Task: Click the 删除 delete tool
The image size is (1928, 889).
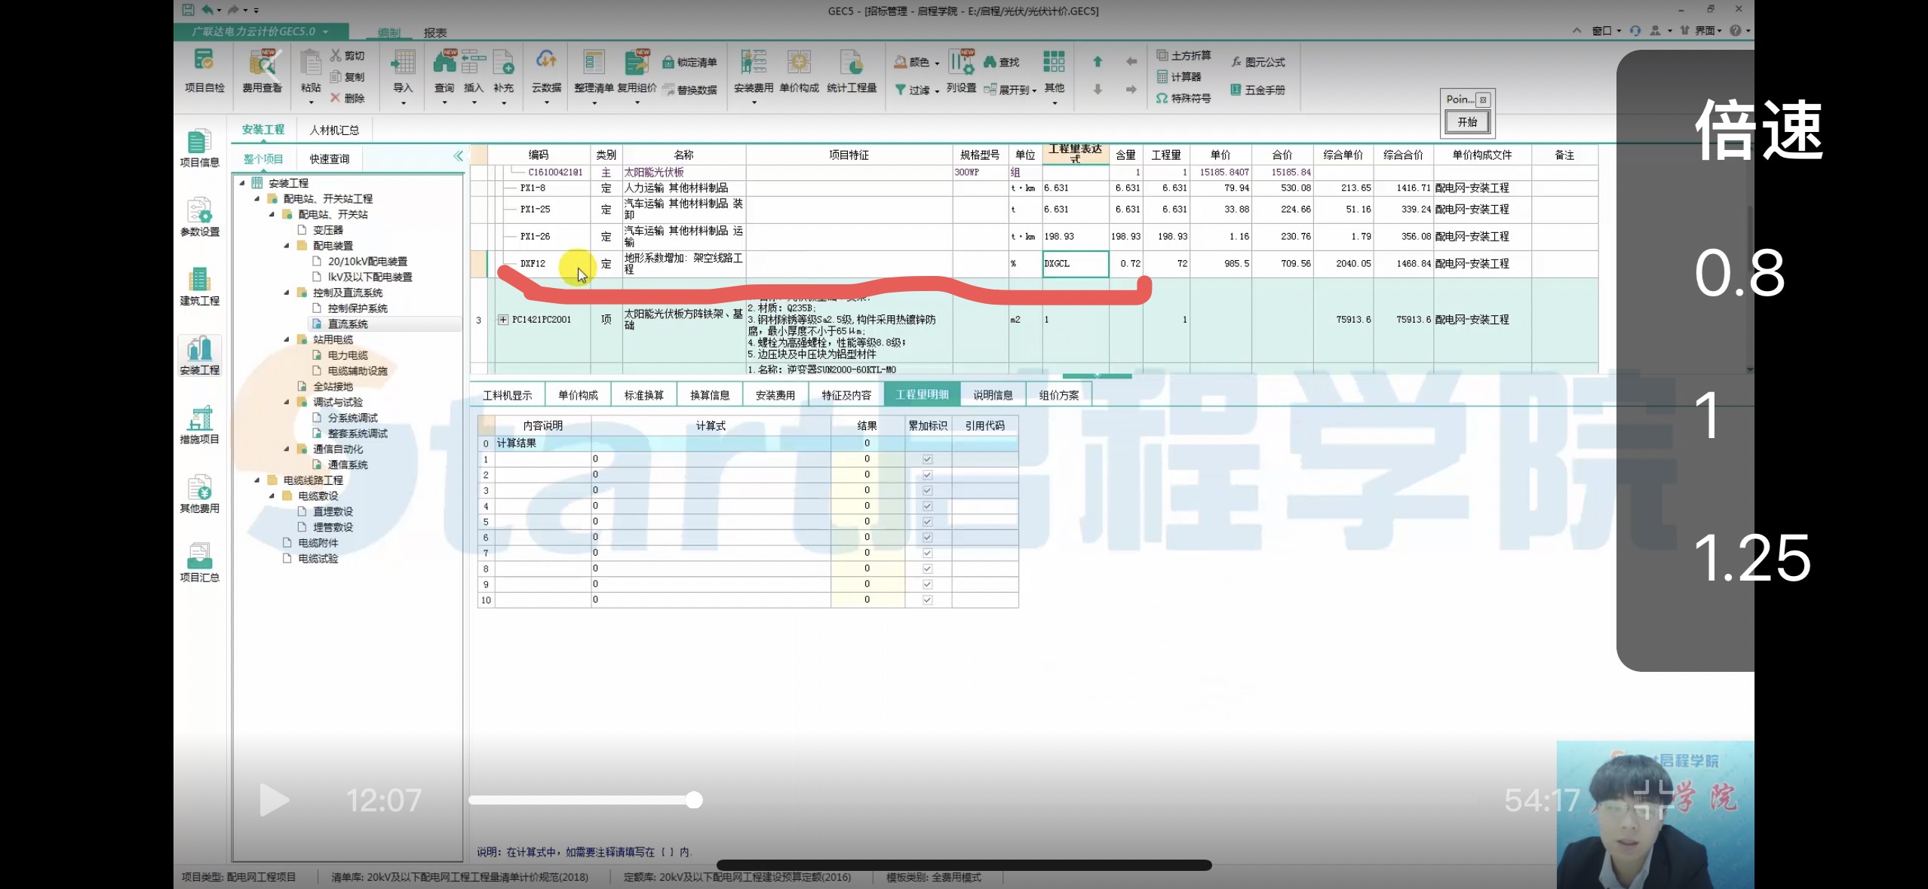Action: 348,98
